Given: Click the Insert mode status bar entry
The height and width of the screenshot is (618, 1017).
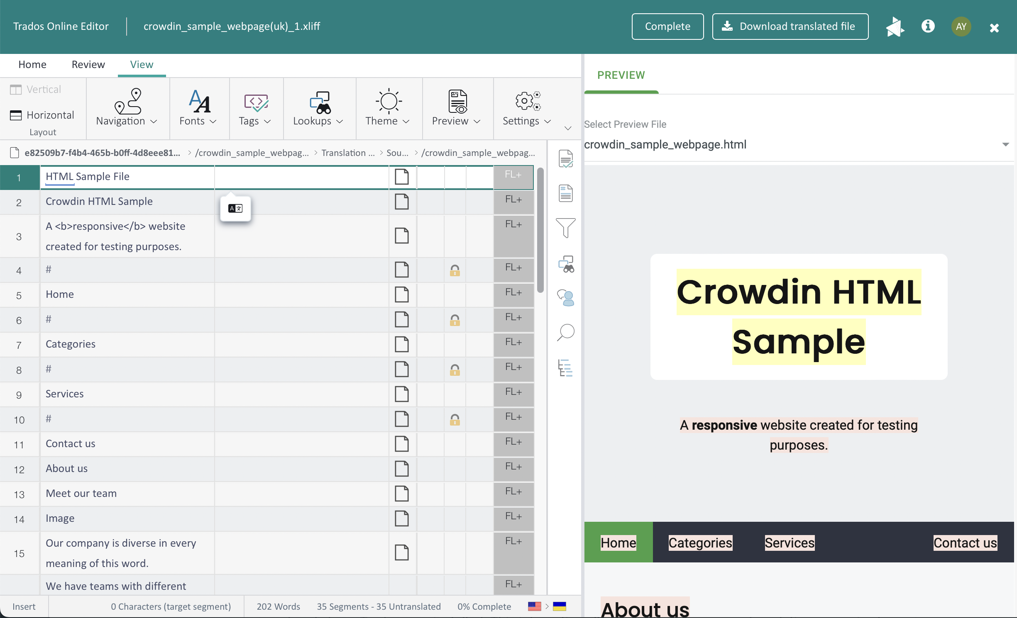Looking at the screenshot, I should [24, 606].
